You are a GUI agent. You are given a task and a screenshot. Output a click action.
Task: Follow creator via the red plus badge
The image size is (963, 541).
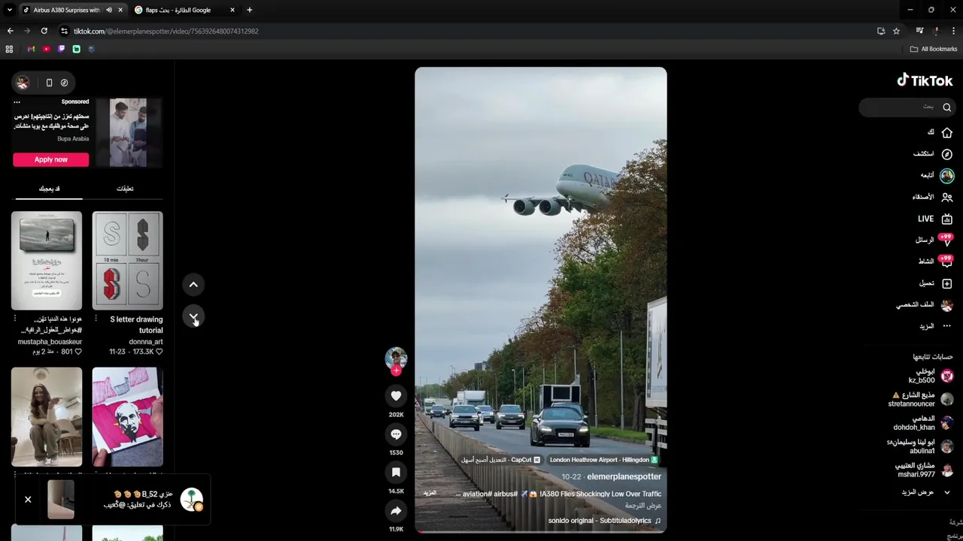pyautogui.click(x=396, y=370)
